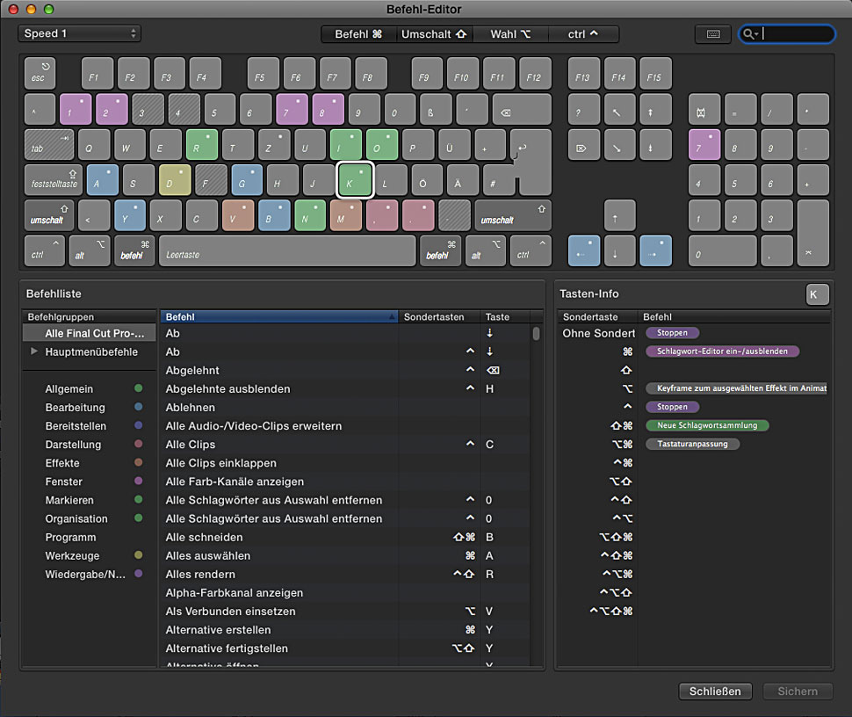Click the command list vertical scrollbar
The width and height of the screenshot is (852, 717).
point(536,334)
